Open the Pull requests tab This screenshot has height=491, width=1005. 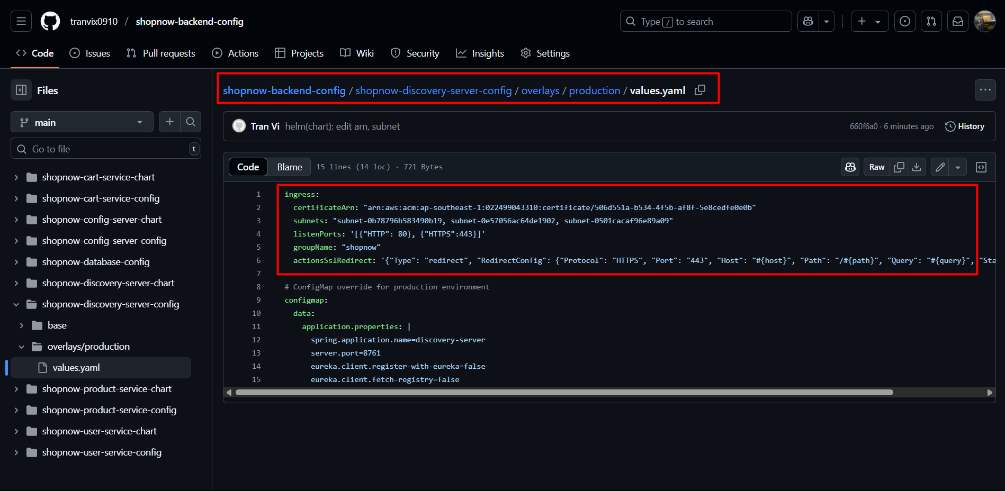[161, 53]
